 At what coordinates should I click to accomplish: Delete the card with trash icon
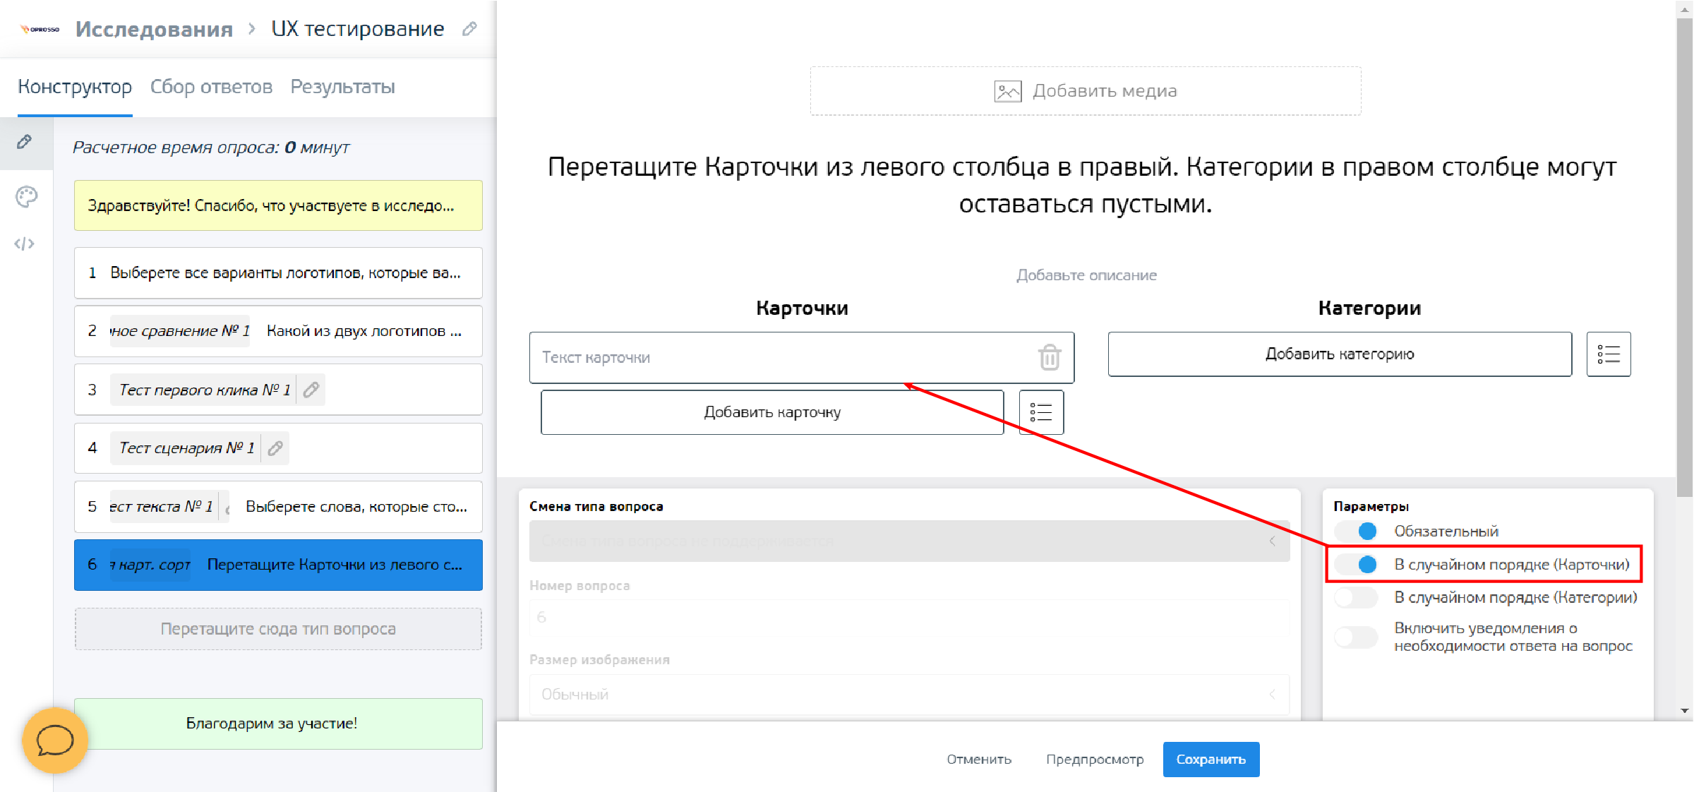1050,357
